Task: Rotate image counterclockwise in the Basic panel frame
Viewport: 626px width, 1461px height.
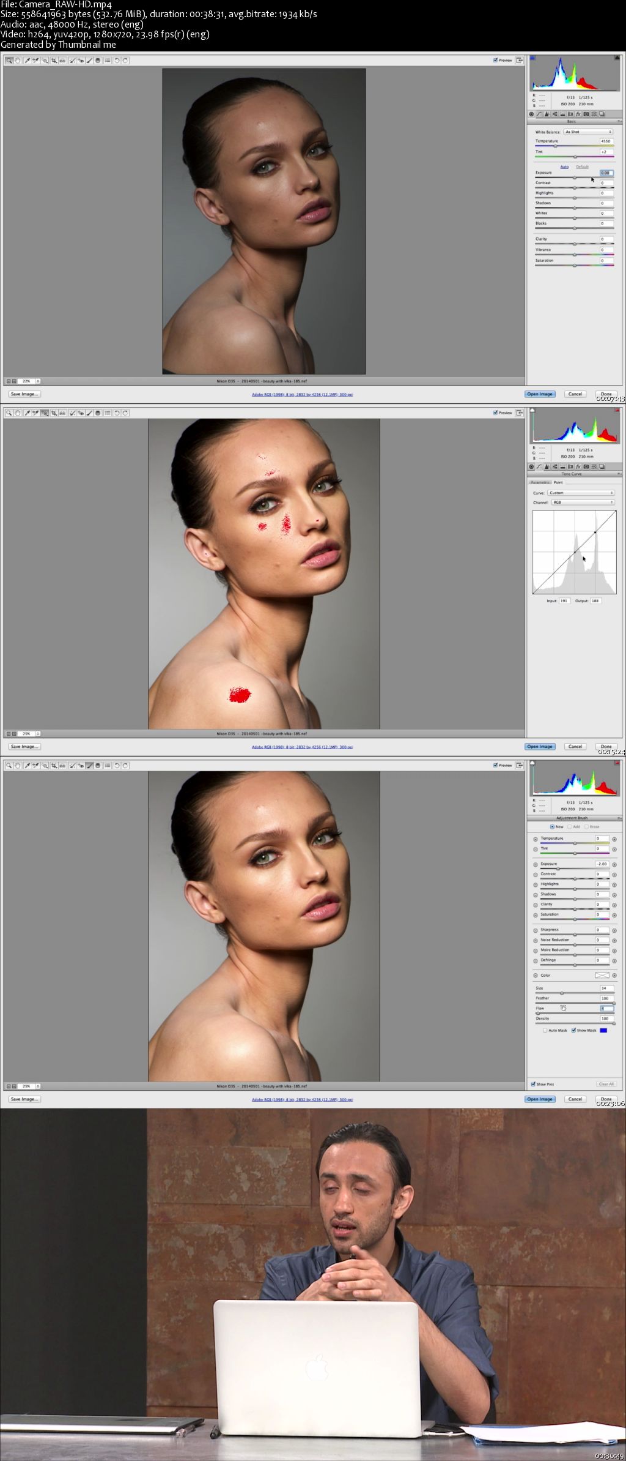Action: 117,61
